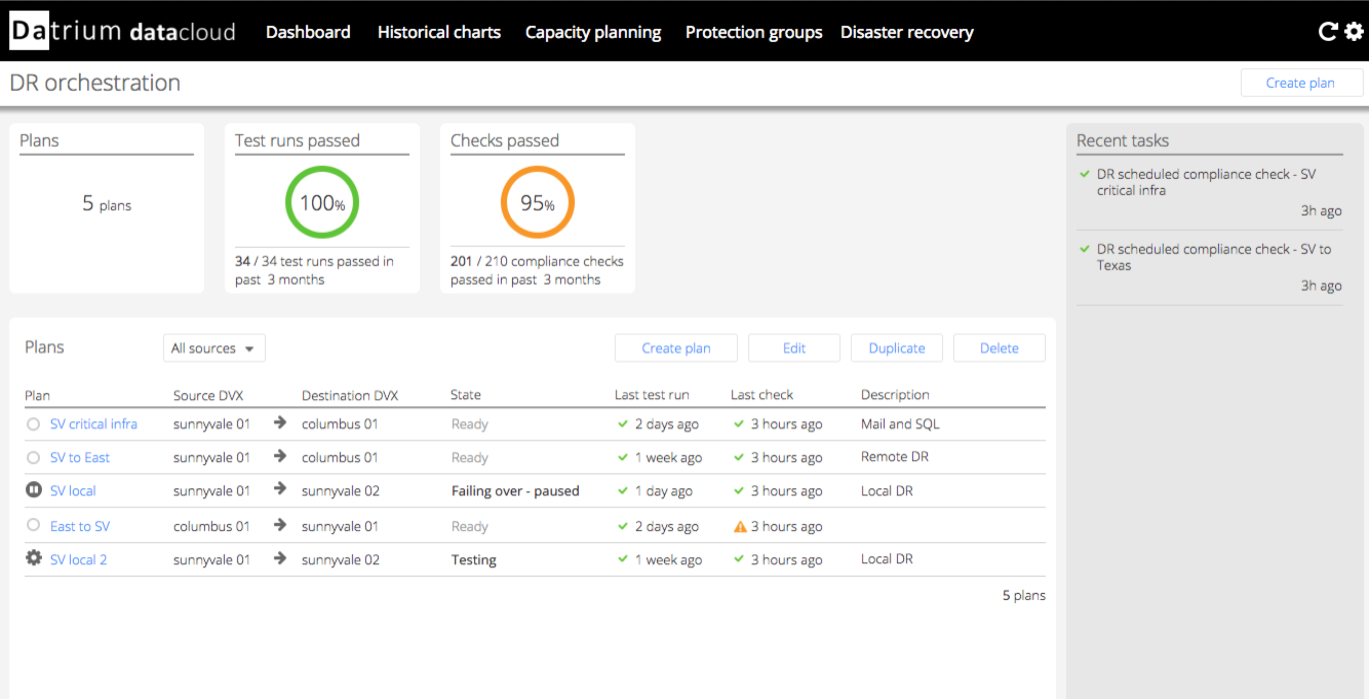Image resolution: width=1369 pixels, height=699 pixels.
Task: Click '201 / 210 compliance checks' text
Action: (537, 270)
